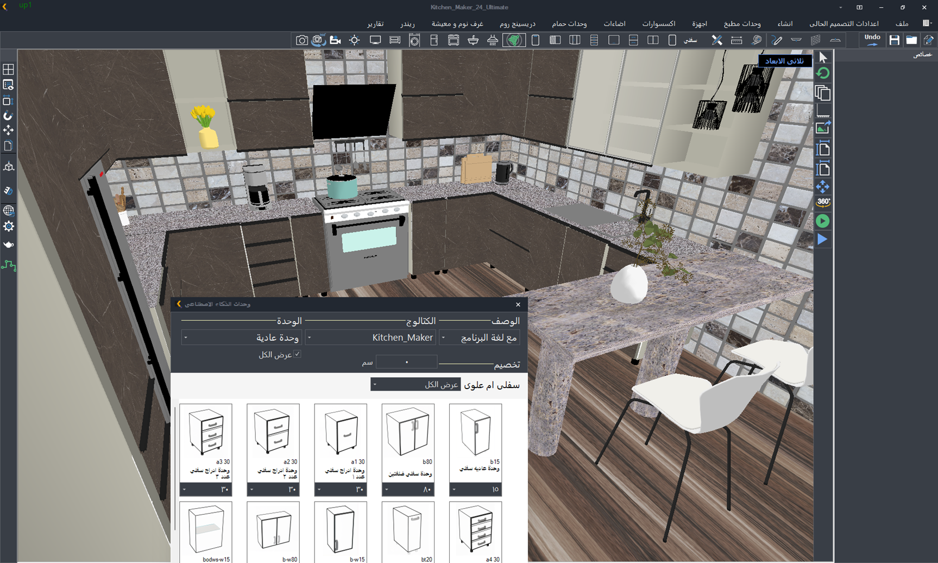Click the ثلاثى الابعاد 3D view button
The height and width of the screenshot is (563, 938).
click(784, 61)
